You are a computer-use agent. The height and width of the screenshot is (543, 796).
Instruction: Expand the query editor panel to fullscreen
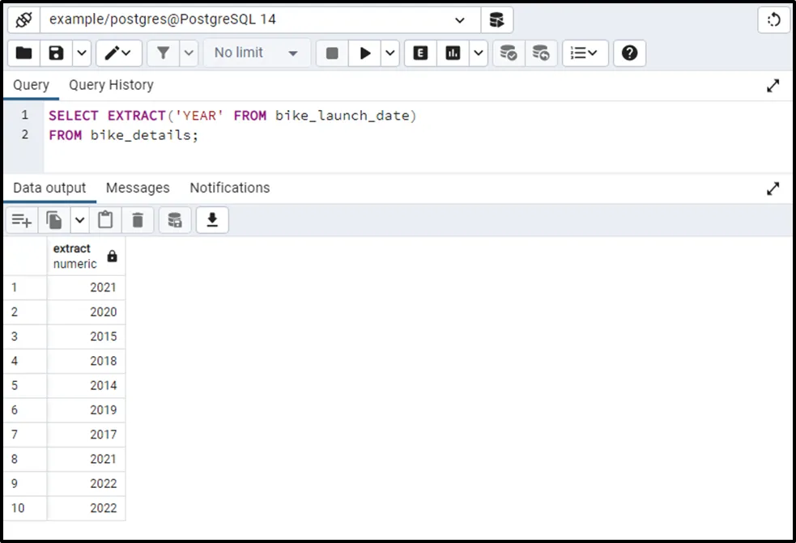[x=773, y=86]
